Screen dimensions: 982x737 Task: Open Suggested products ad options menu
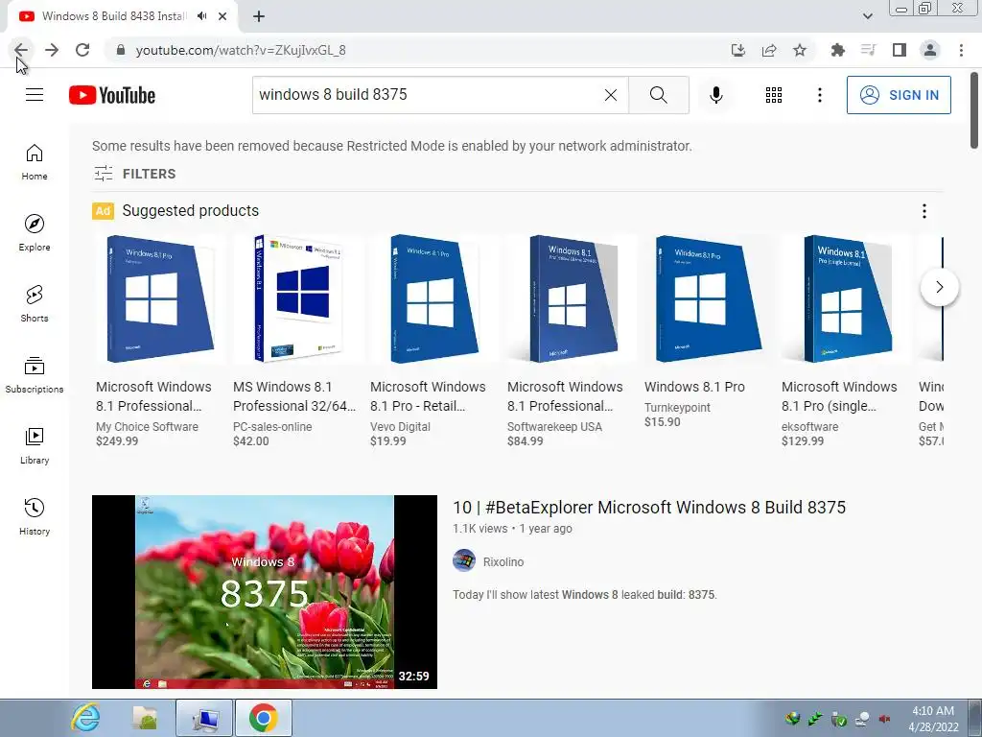point(924,211)
